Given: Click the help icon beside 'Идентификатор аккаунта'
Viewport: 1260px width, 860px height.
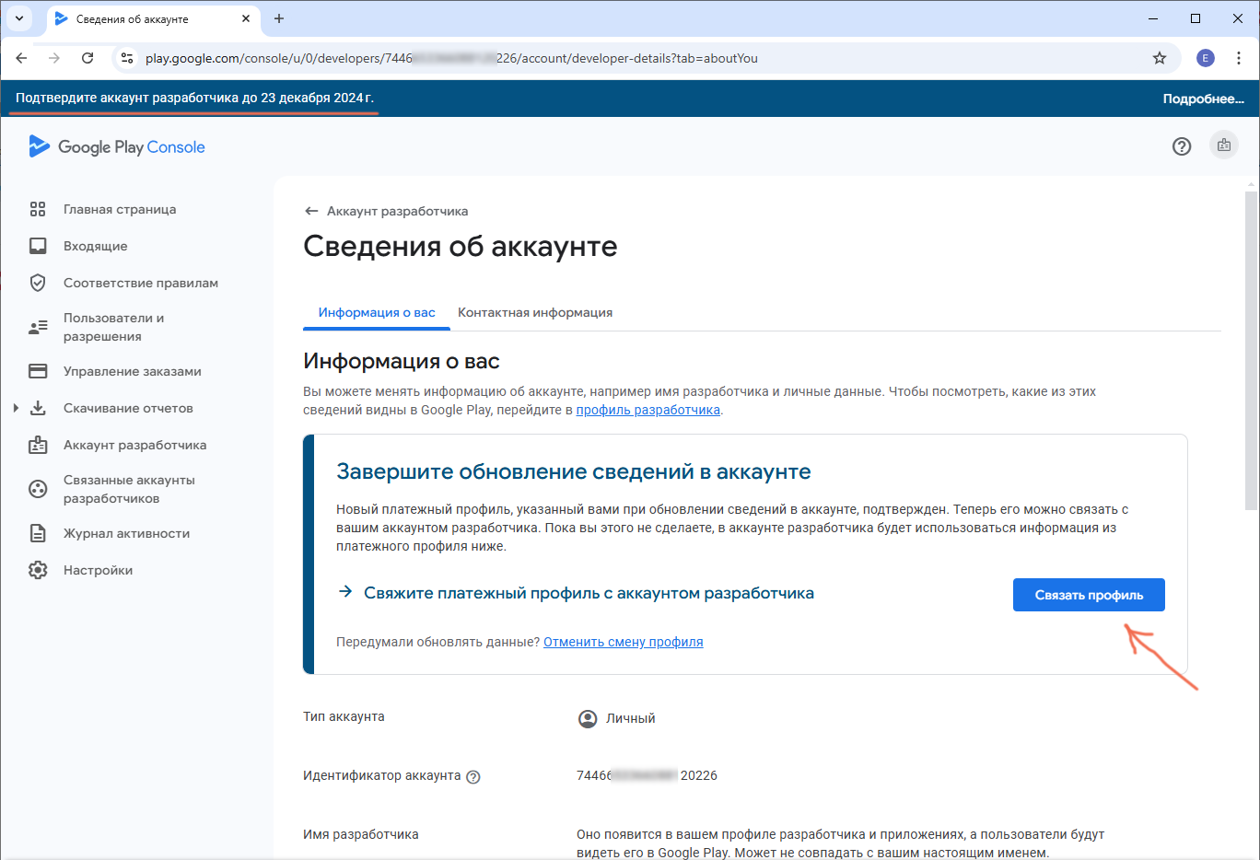Looking at the screenshot, I should (x=473, y=776).
